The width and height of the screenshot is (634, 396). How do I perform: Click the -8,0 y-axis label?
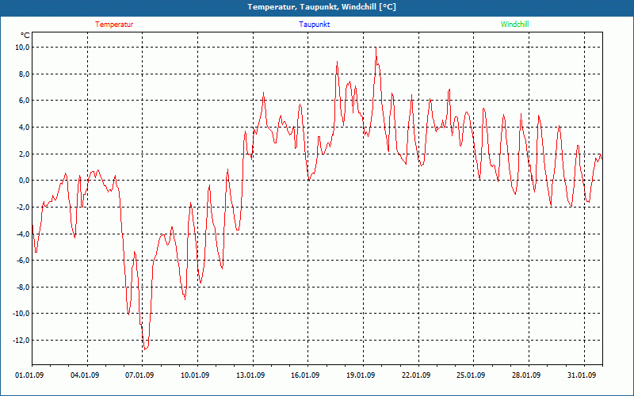(23, 287)
